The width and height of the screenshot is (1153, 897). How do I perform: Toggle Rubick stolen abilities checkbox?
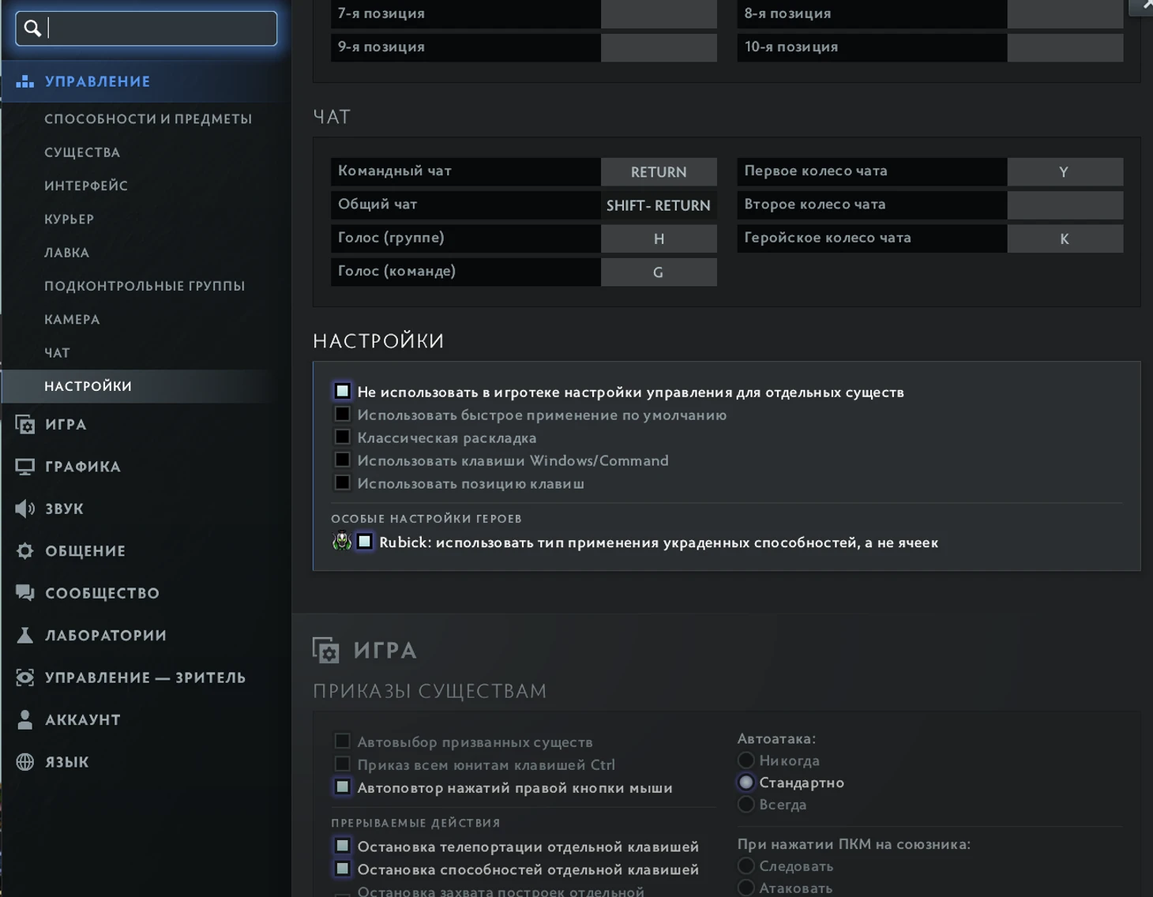click(x=365, y=542)
